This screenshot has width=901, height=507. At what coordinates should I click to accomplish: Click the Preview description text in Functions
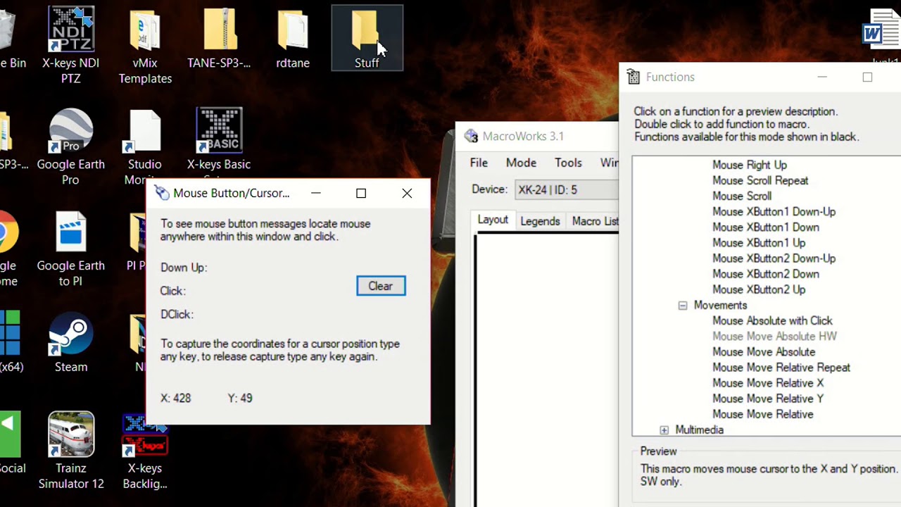tap(769, 475)
